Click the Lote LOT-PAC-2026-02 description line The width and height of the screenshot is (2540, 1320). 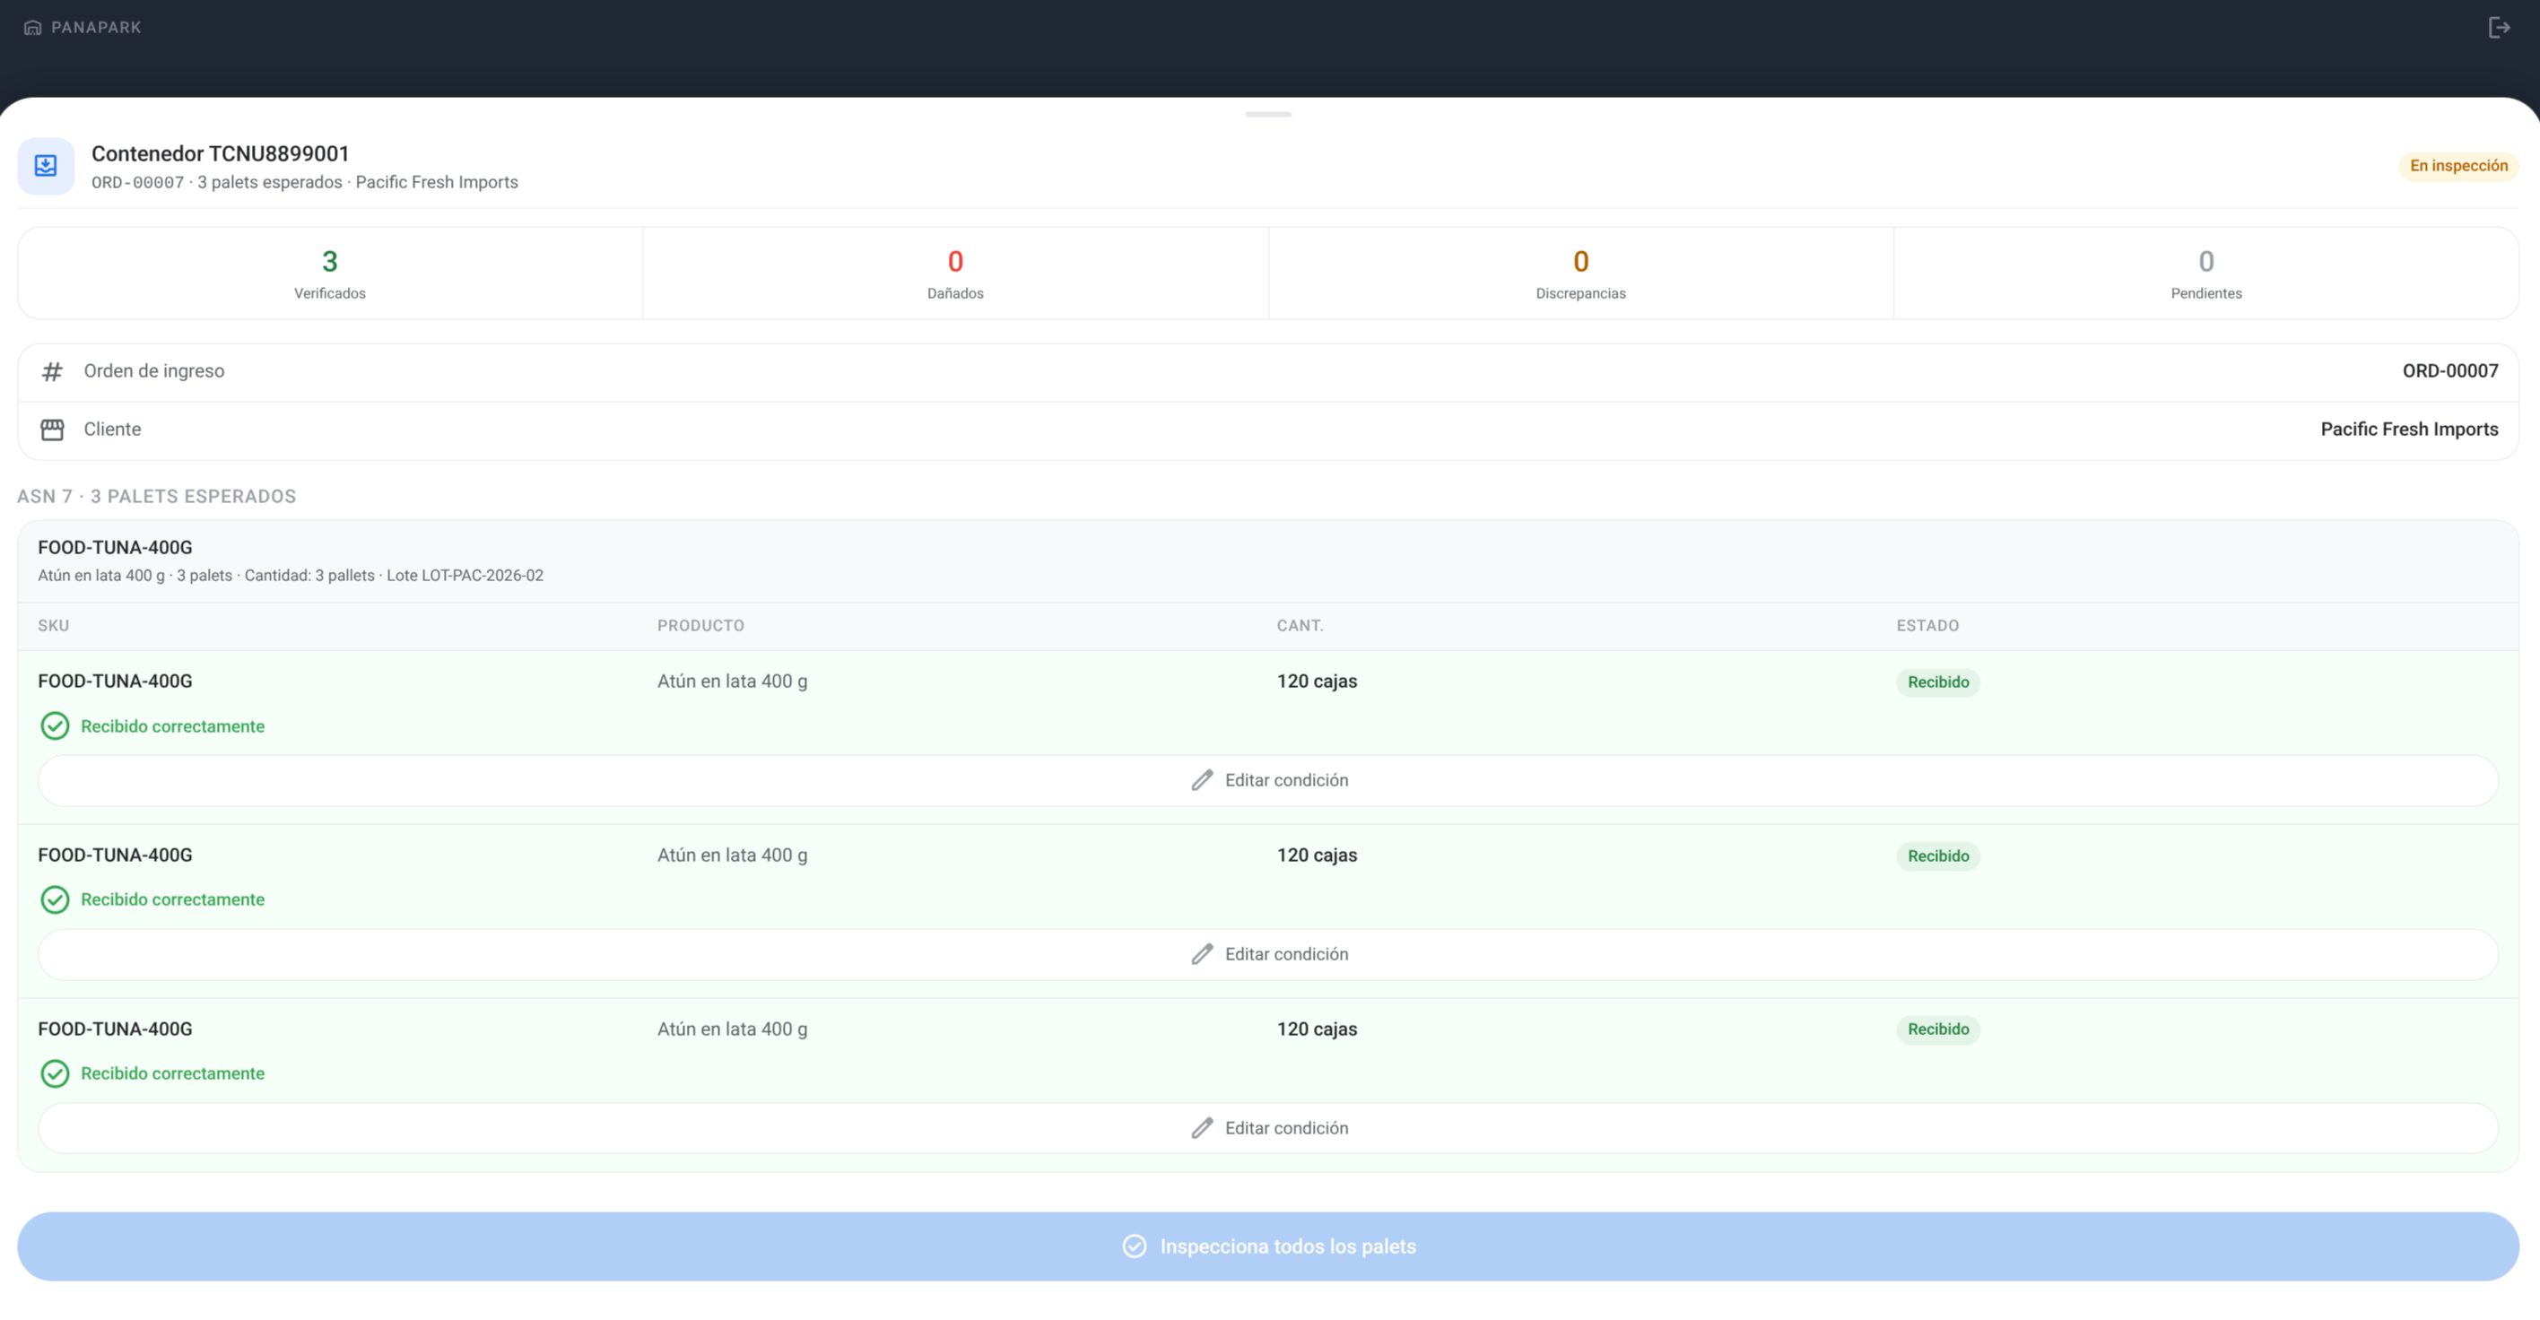[290, 576]
